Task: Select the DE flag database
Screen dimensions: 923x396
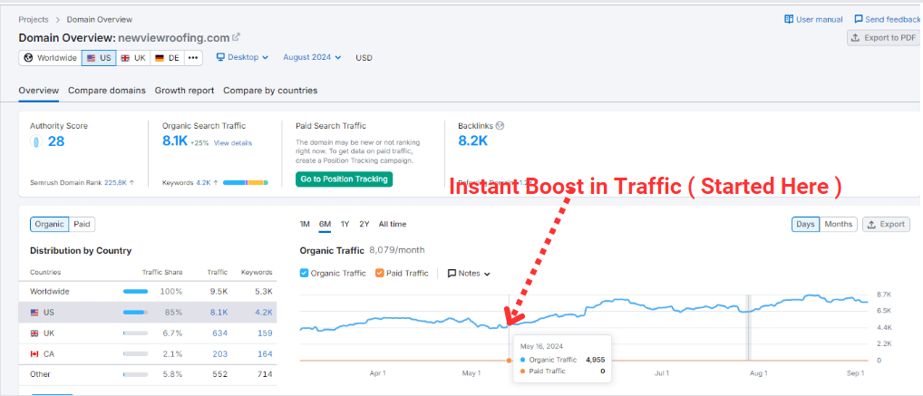Action: 167,58
